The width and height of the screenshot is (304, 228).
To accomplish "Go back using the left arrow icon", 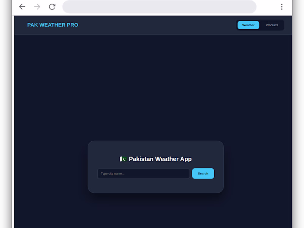I will [22, 7].
